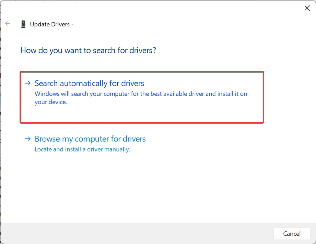Go back using the left arrow icon
The image size is (316, 244).
pyautogui.click(x=8, y=24)
